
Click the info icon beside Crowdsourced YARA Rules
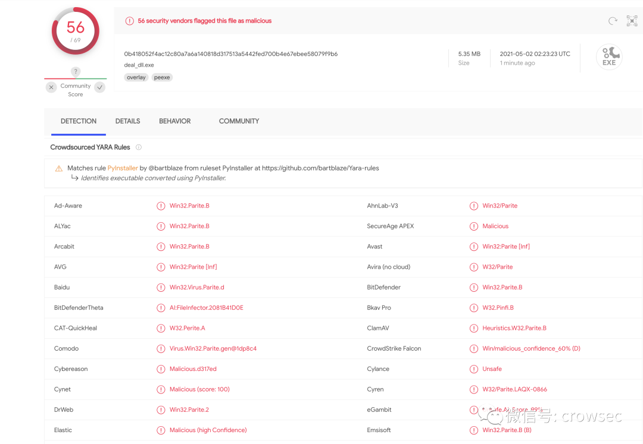[139, 147]
